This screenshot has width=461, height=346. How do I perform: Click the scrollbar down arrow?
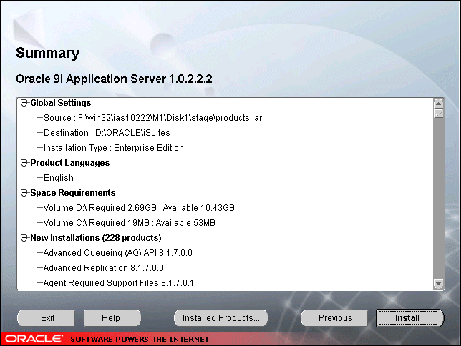pos(438,284)
